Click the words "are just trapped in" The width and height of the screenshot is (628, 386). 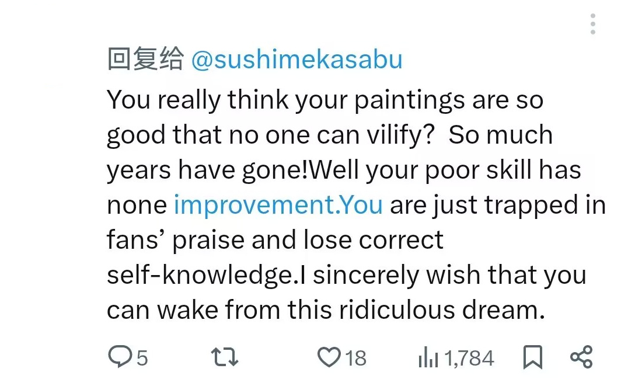[498, 205]
